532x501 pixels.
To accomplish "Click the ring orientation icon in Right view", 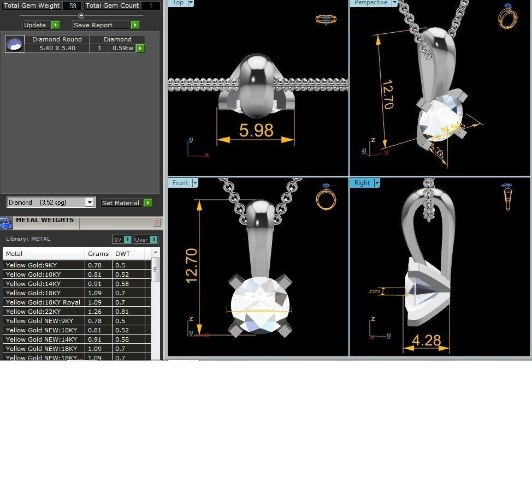I will click(507, 197).
